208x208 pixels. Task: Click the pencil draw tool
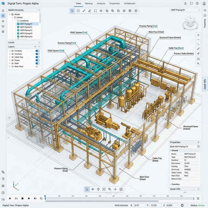84,11
